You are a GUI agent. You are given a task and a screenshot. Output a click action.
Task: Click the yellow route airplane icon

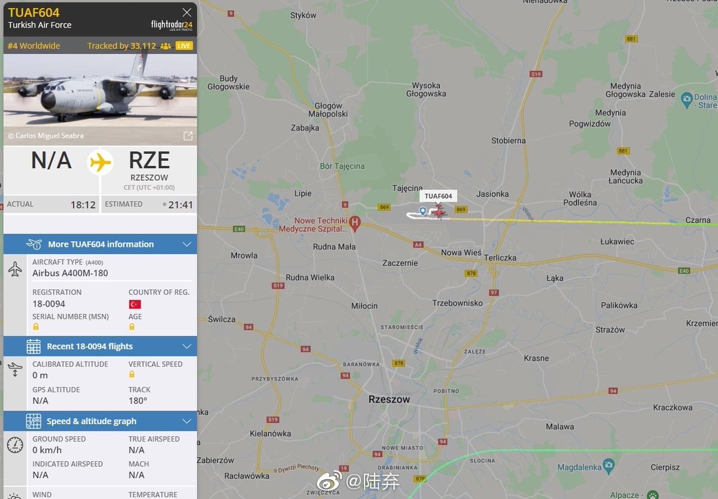coord(100,162)
